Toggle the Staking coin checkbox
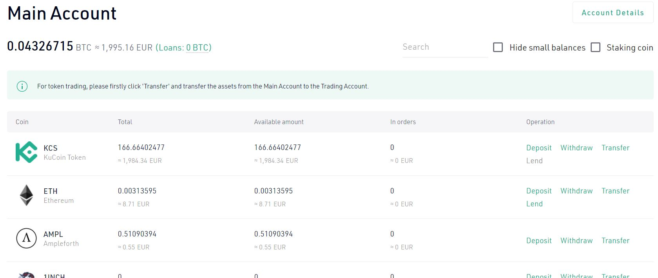 tap(596, 47)
